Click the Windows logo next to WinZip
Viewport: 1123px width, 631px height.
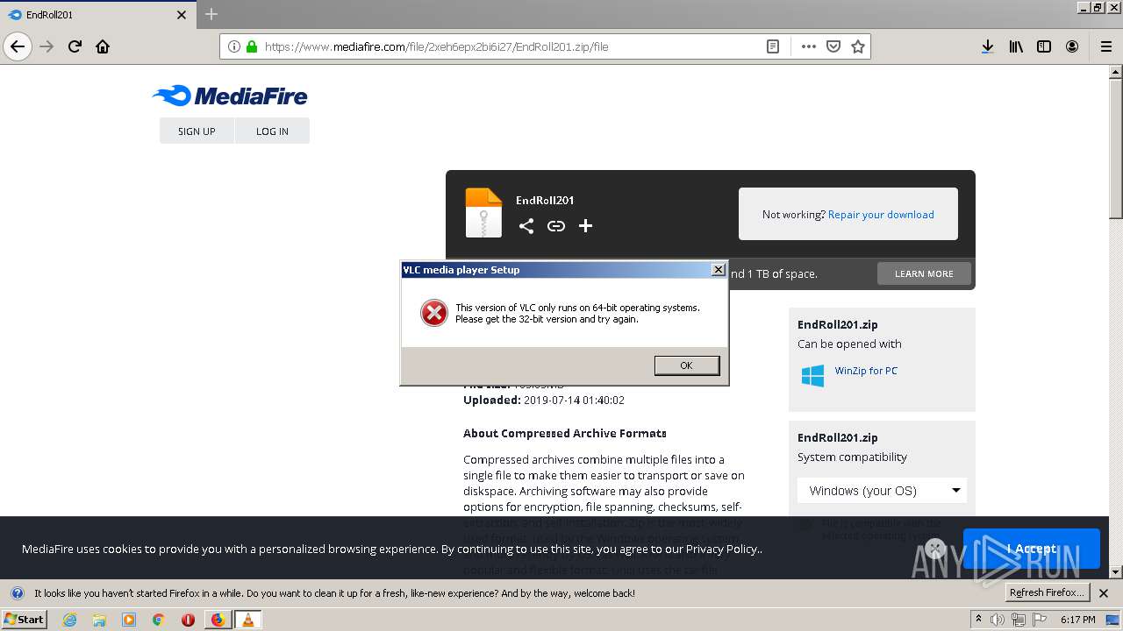(812, 376)
